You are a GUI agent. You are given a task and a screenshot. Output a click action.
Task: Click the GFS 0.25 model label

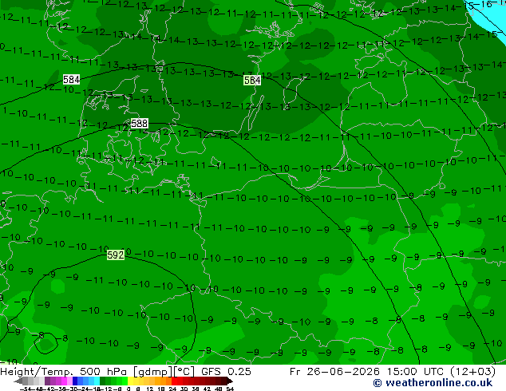point(226,372)
